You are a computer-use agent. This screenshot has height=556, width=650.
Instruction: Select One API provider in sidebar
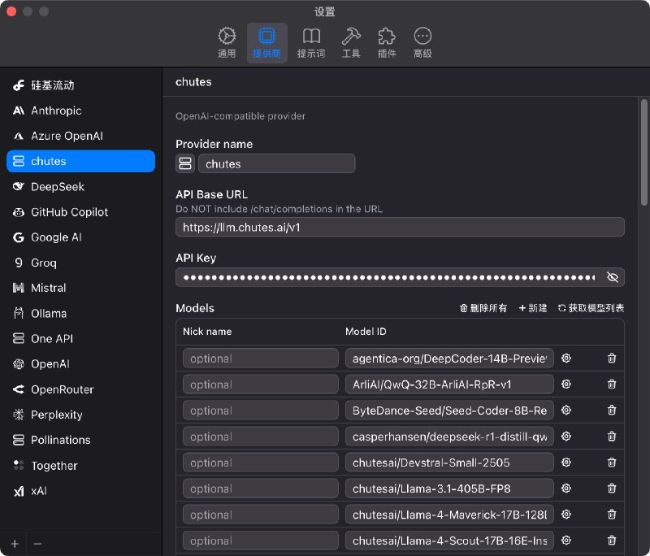point(80,339)
